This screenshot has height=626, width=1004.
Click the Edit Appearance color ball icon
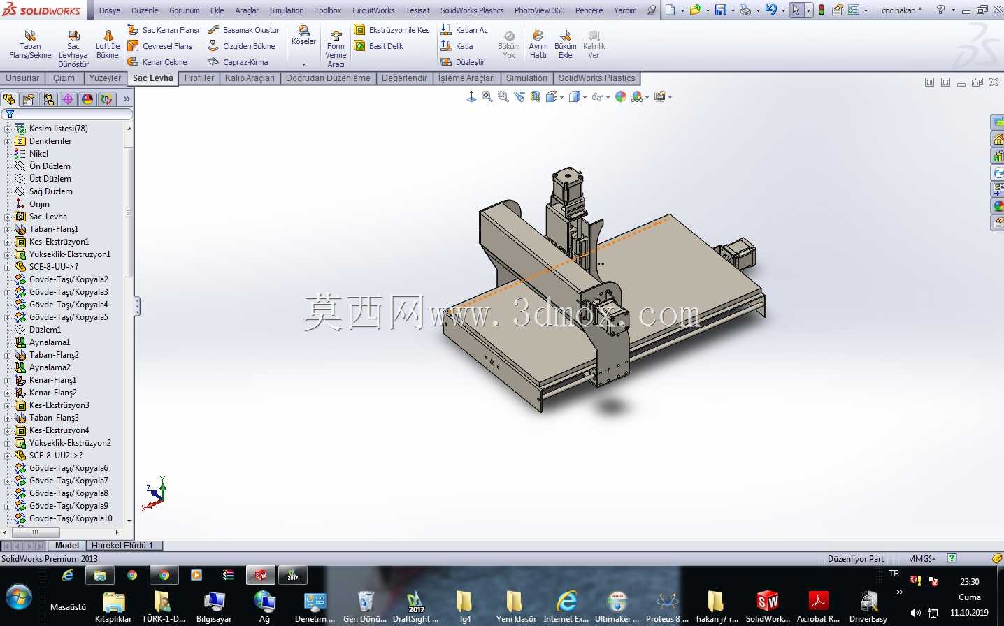[x=621, y=97]
